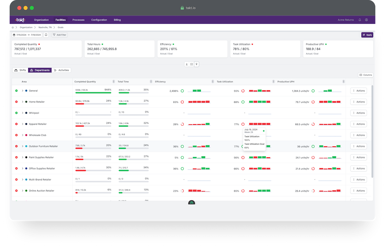Click the takt logo in the navbar
Image resolution: width=387 pixels, height=248 pixels.
pyautogui.click(x=20, y=20)
